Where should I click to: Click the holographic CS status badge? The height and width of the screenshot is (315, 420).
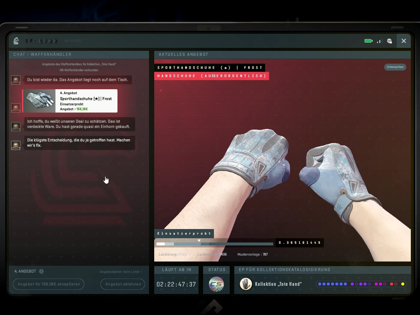(x=217, y=284)
